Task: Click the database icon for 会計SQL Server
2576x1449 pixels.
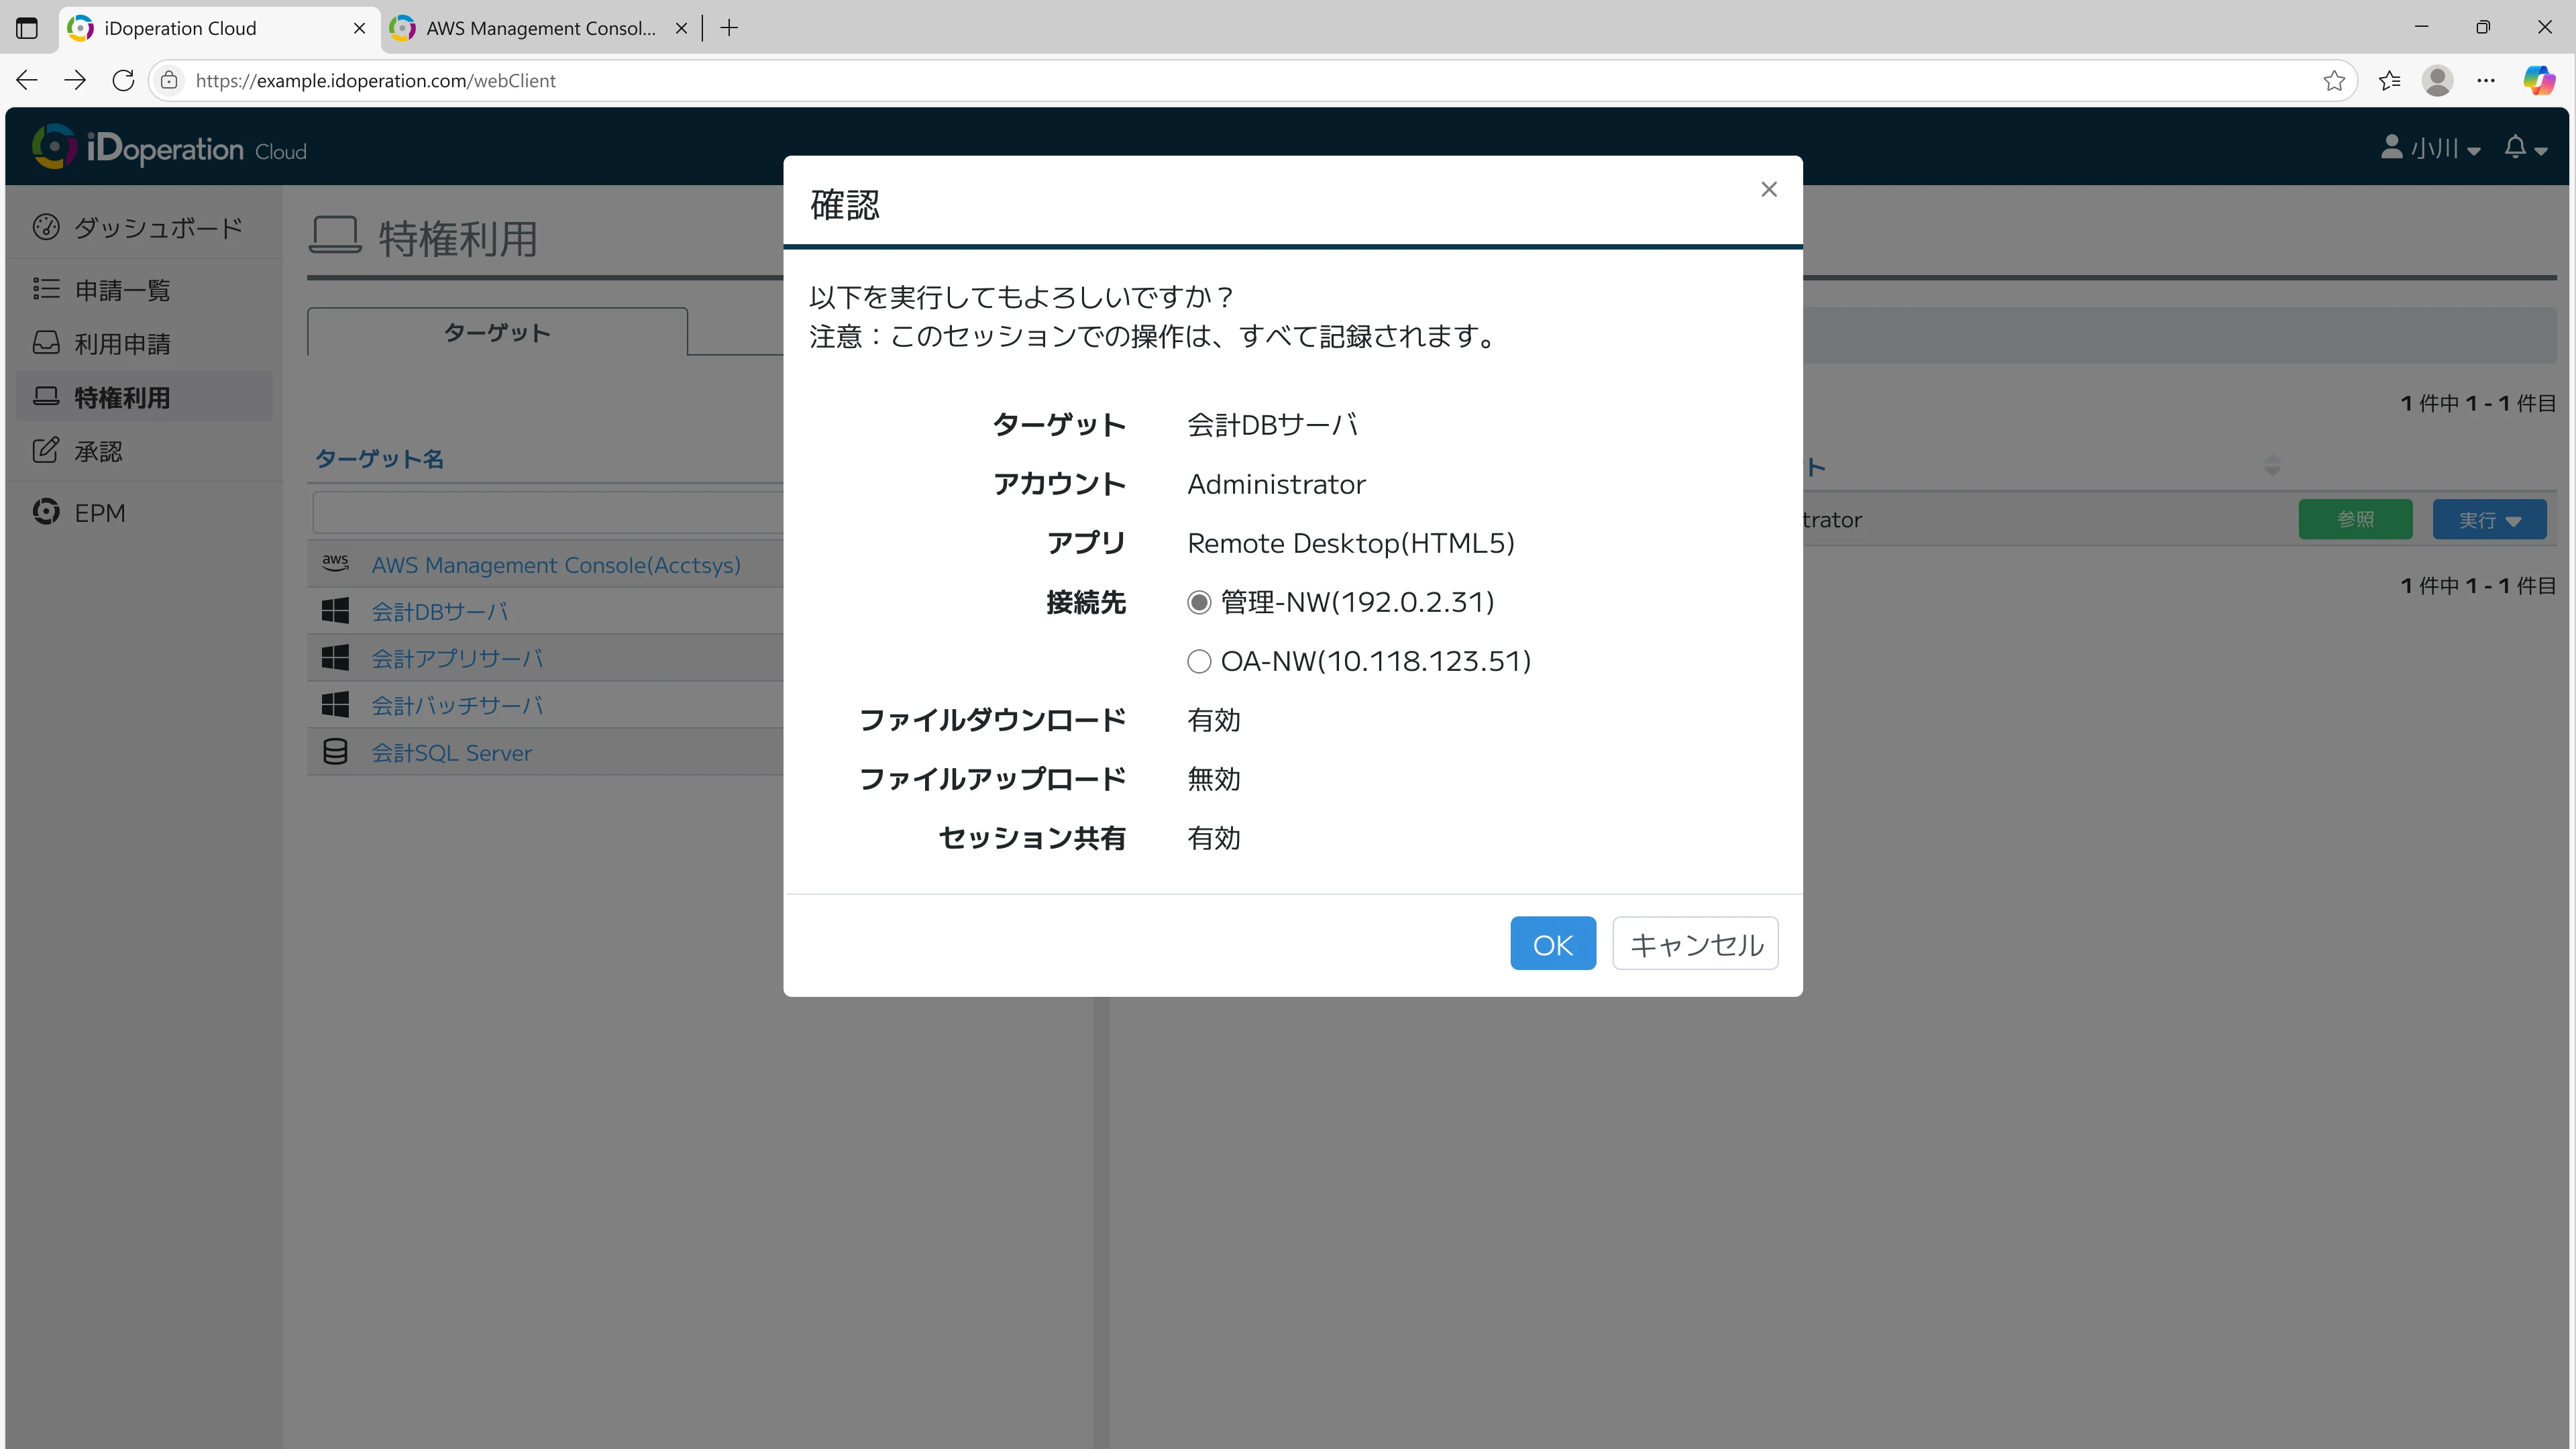Action: pos(335,751)
